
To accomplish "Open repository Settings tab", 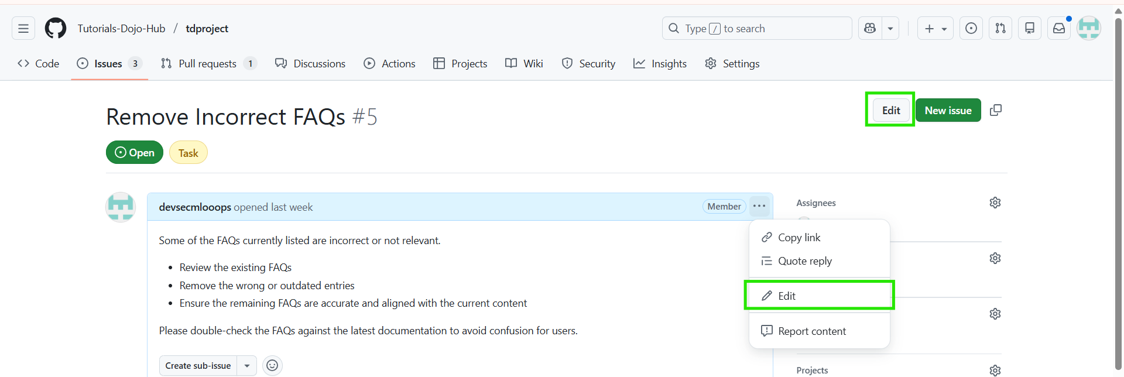I will (x=732, y=63).
